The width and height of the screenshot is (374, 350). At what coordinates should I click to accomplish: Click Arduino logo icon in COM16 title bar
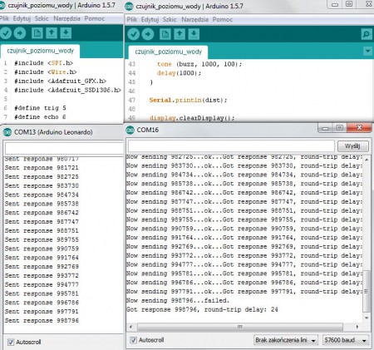pos(130,130)
